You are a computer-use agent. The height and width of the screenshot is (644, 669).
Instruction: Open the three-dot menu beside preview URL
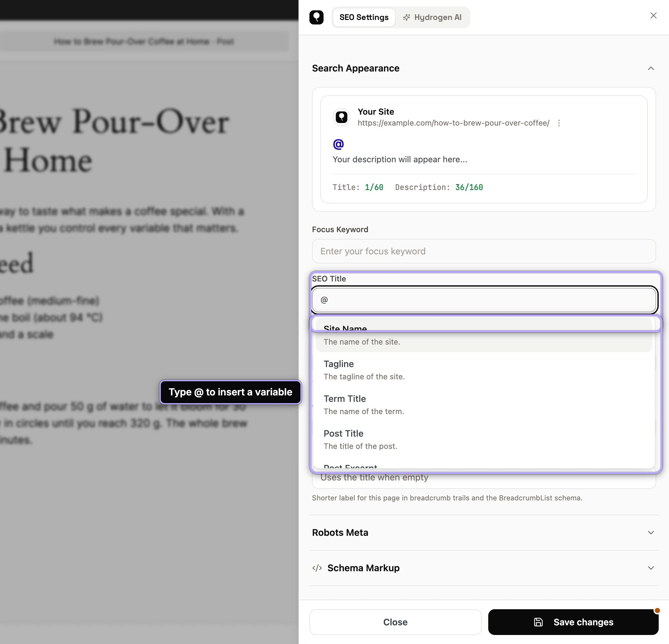coord(559,123)
